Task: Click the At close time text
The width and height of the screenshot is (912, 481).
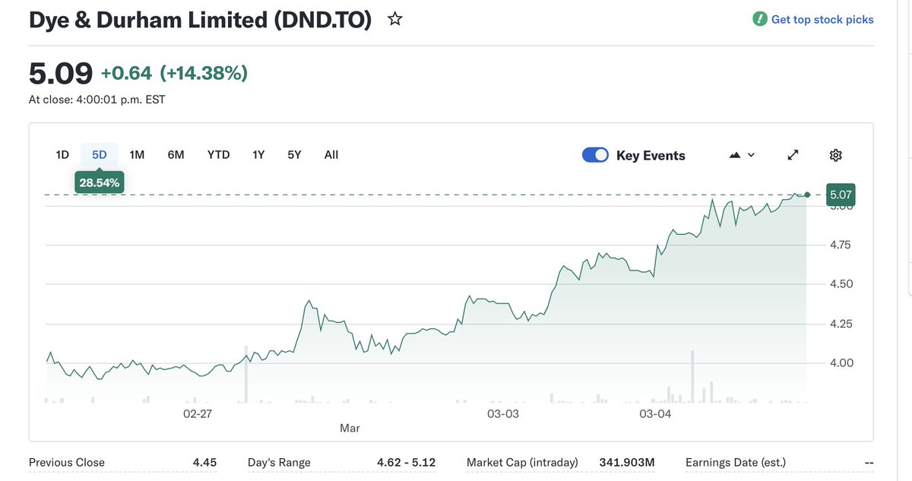Action: click(97, 100)
